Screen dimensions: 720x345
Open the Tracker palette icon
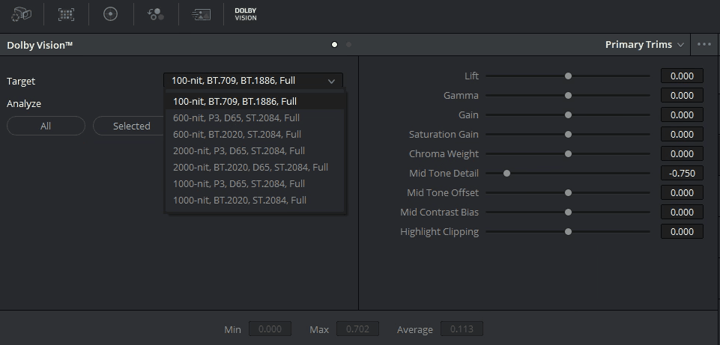pyautogui.click(x=111, y=14)
